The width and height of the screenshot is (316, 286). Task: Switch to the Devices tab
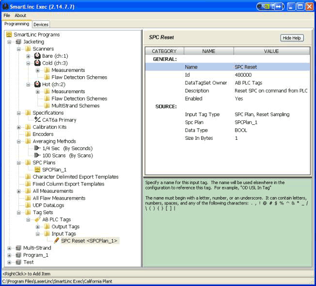point(41,24)
